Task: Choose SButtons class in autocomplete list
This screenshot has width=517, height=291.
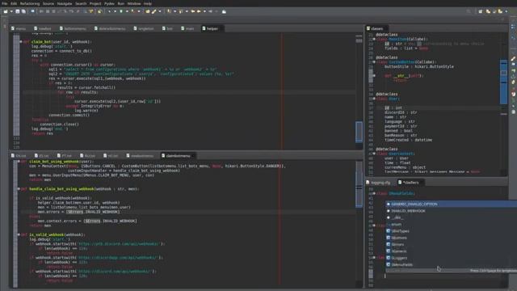Action: point(451,238)
